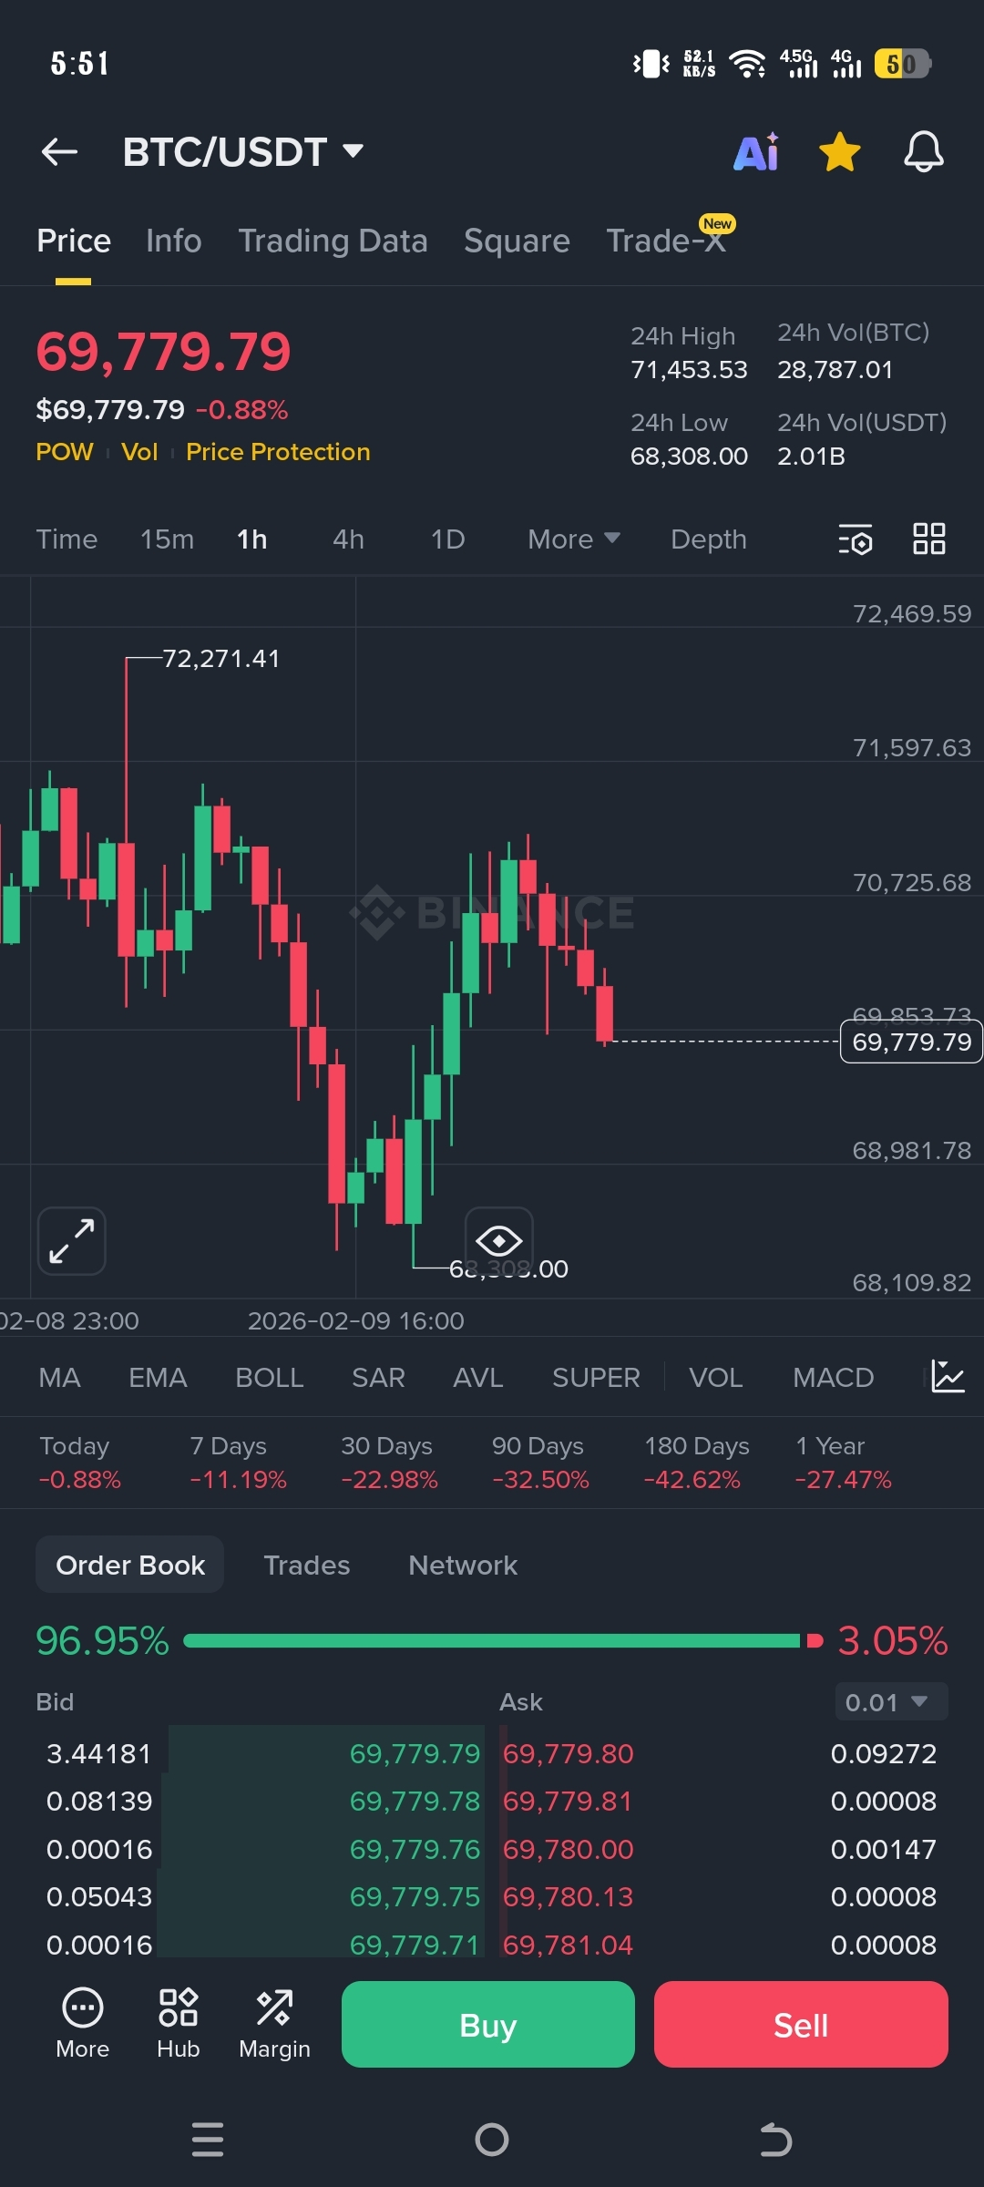Select bid price 69,779.79

tap(415, 1753)
